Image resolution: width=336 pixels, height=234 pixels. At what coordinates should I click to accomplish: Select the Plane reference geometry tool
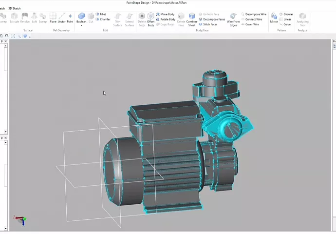point(53,18)
